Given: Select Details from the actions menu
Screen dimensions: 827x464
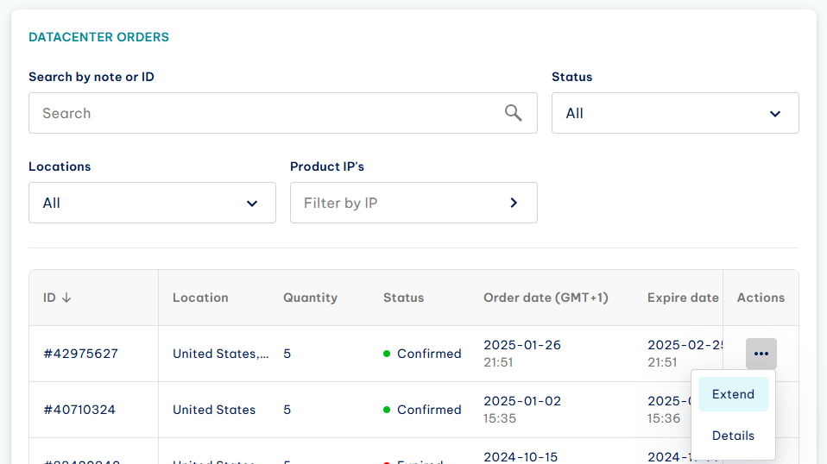Looking at the screenshot, I should pos(733,436).
